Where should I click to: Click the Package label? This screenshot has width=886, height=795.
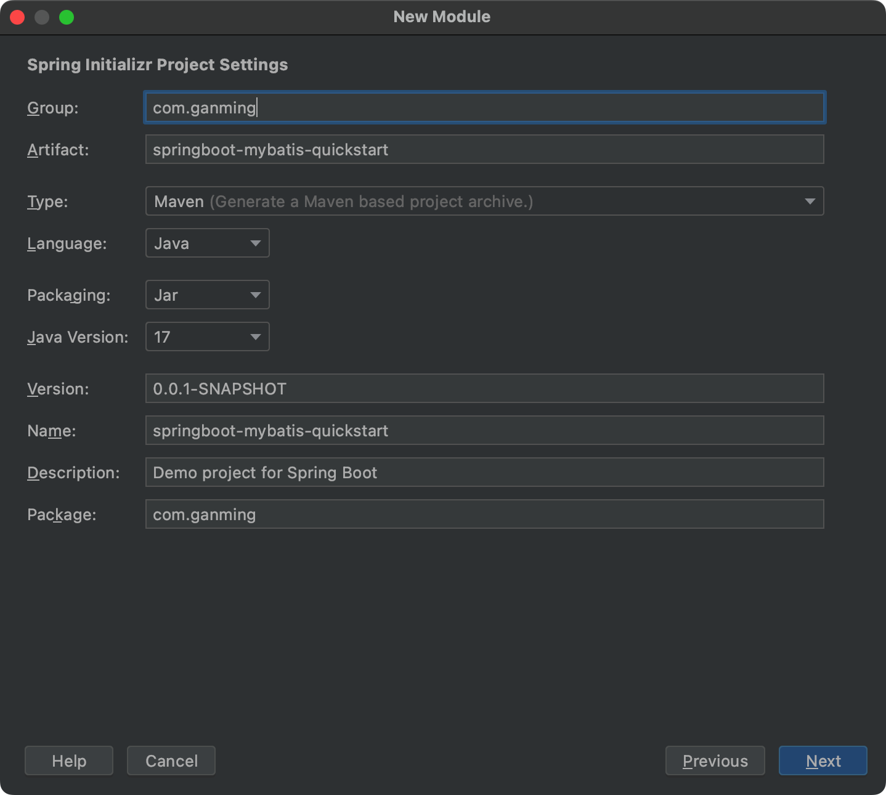[x=62, y=515]
